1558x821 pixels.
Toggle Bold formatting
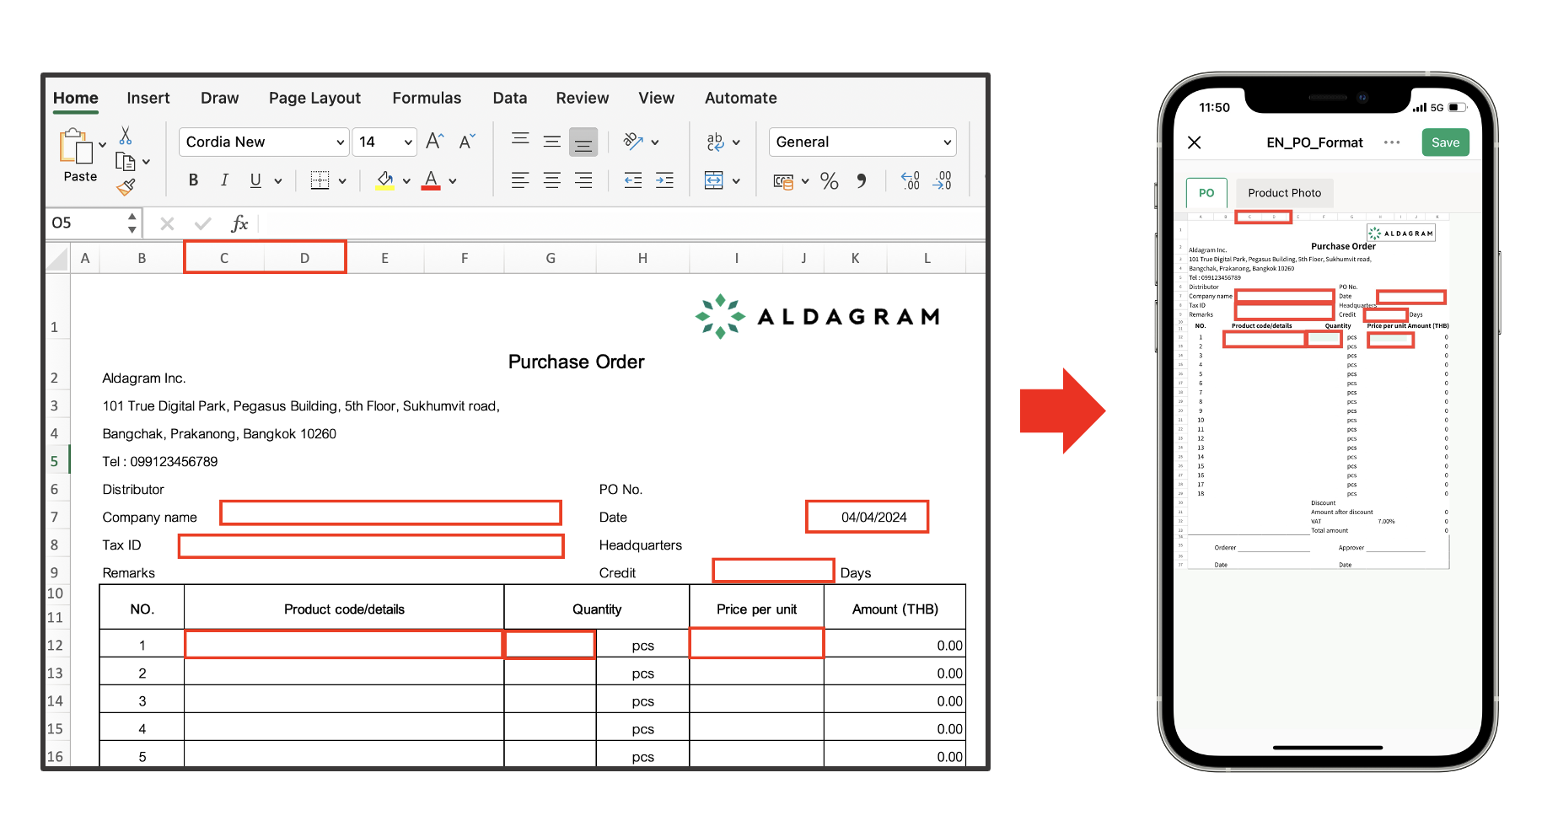tap(193, 180)
